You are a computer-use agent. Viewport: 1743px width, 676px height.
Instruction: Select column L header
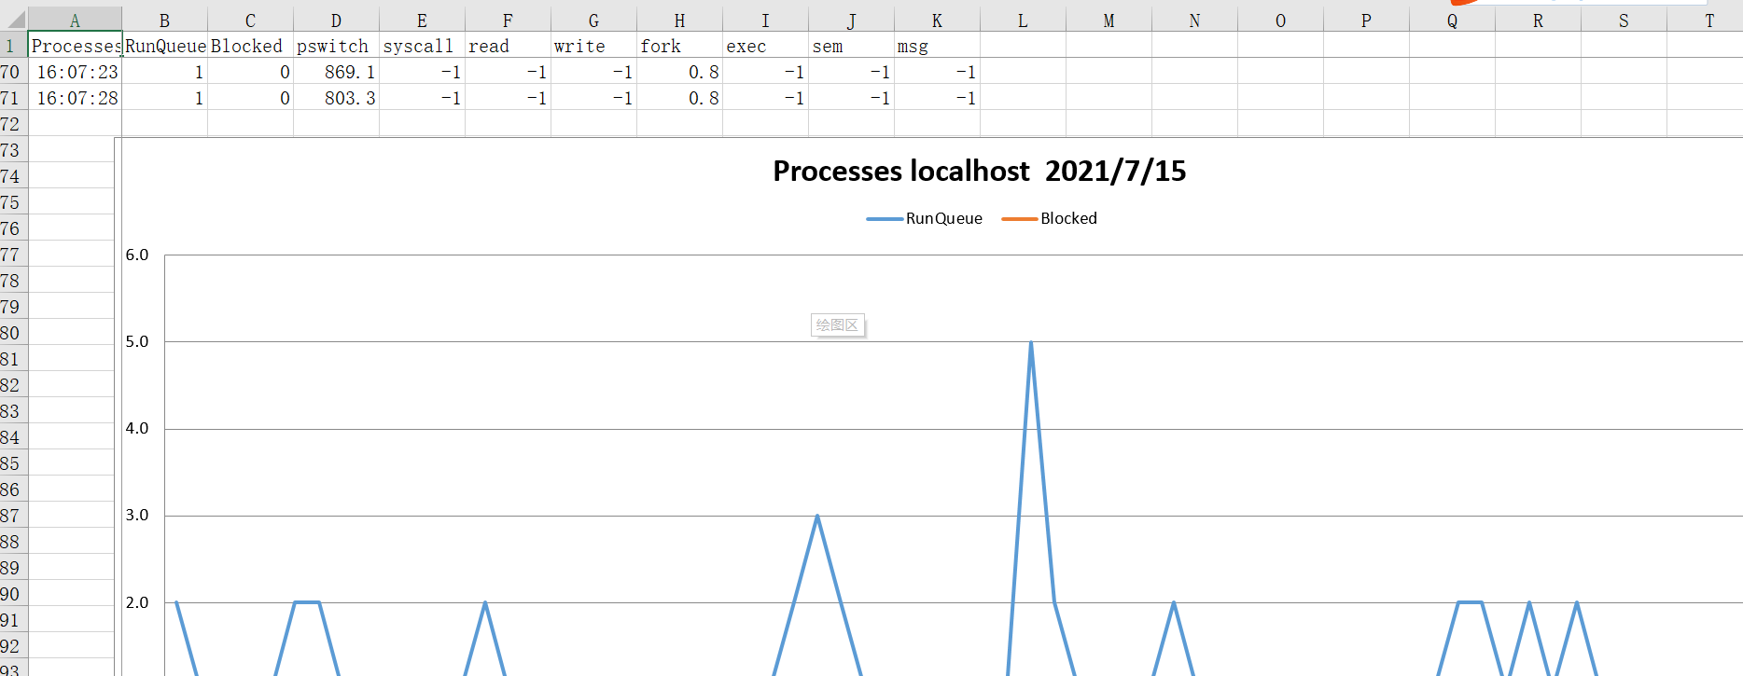(1023, 21)
